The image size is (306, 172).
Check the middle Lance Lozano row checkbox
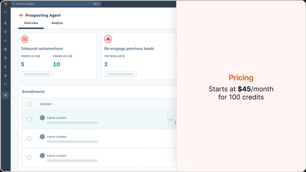[x=29, y=138]
